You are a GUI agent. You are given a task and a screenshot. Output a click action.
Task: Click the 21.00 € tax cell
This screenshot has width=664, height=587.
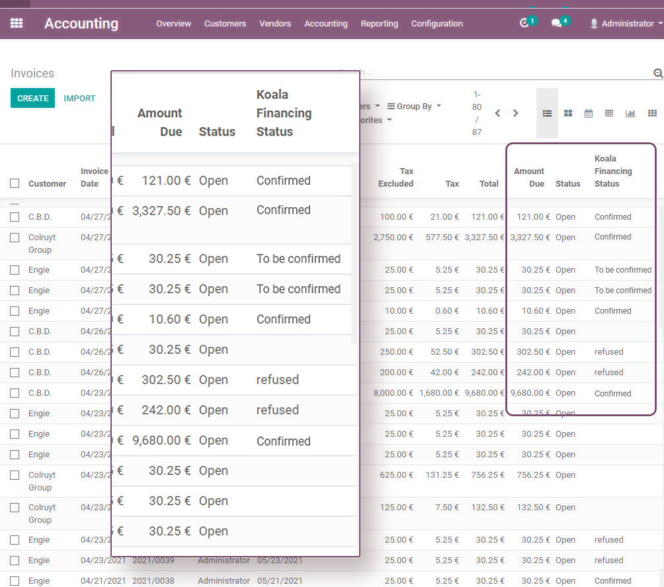pyautogui.click(x=444, y=217)
